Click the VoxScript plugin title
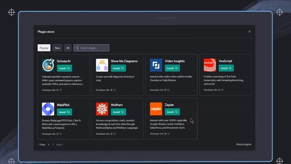Image resolution: width=291 pixels, height=164 pixels. pyautogui.click(x=226, y=61)
